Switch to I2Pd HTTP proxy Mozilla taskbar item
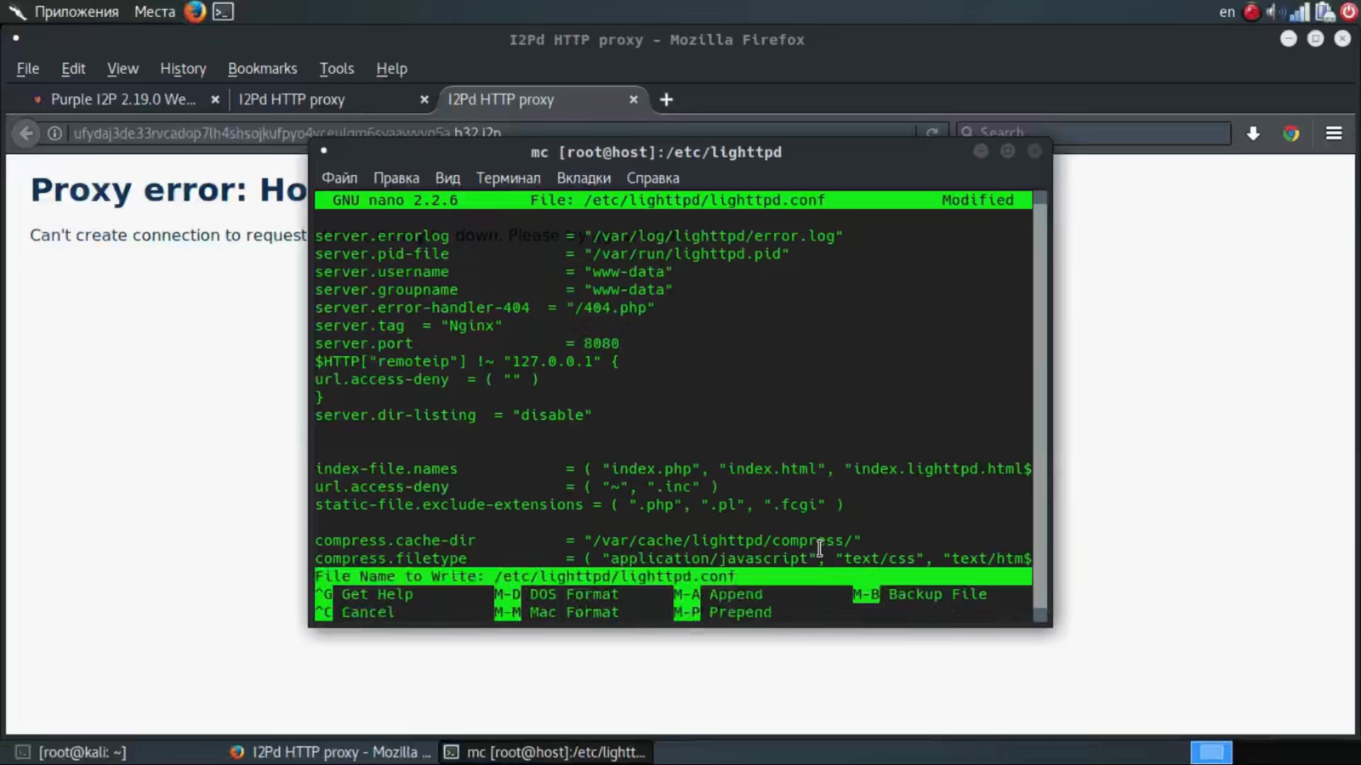The image size is (1361, 765). (332, 752)
